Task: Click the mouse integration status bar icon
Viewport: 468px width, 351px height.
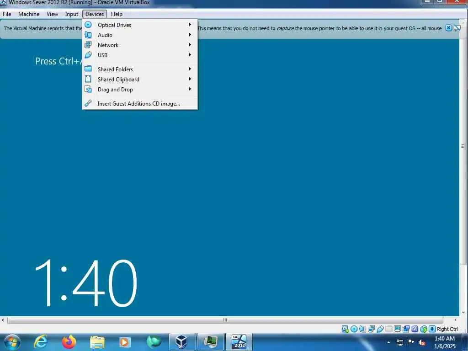Action: pos(423,329)
